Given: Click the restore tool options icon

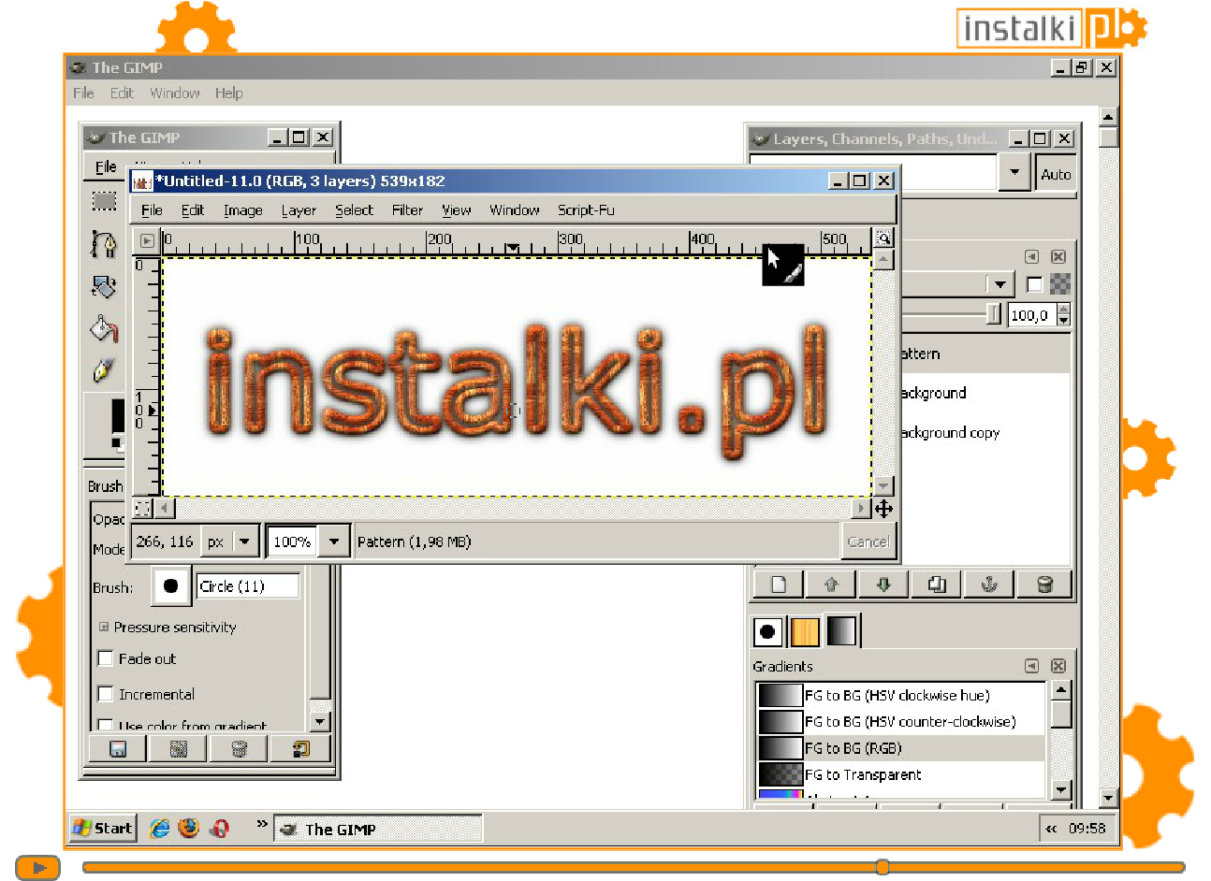Looking at the screenshot, I should [179, 748].
